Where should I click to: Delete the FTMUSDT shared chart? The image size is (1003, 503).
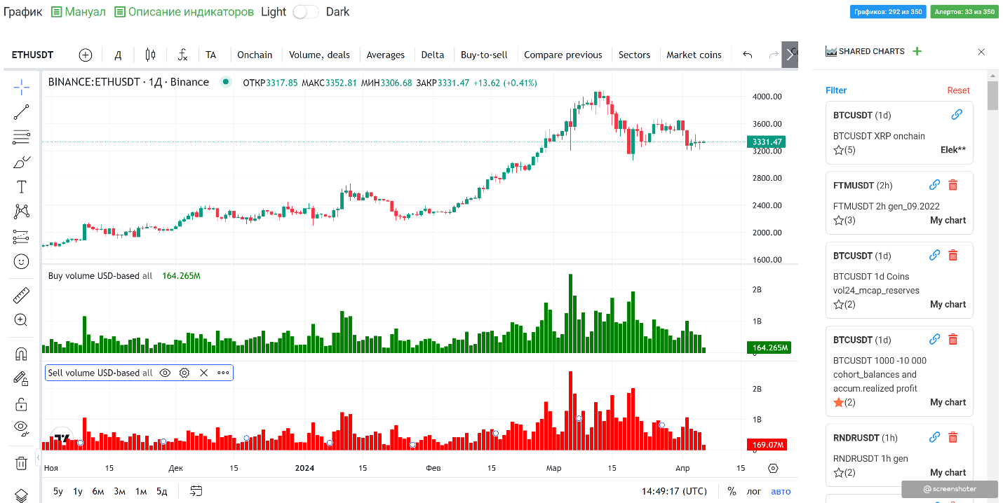(x=952, y=185)
